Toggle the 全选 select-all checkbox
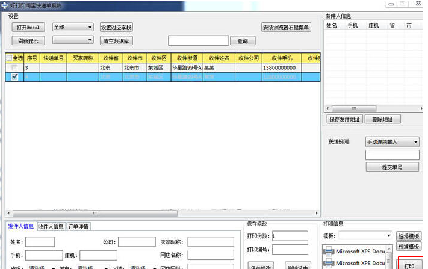The image size is (428, 269). click(x=10, y=58)
